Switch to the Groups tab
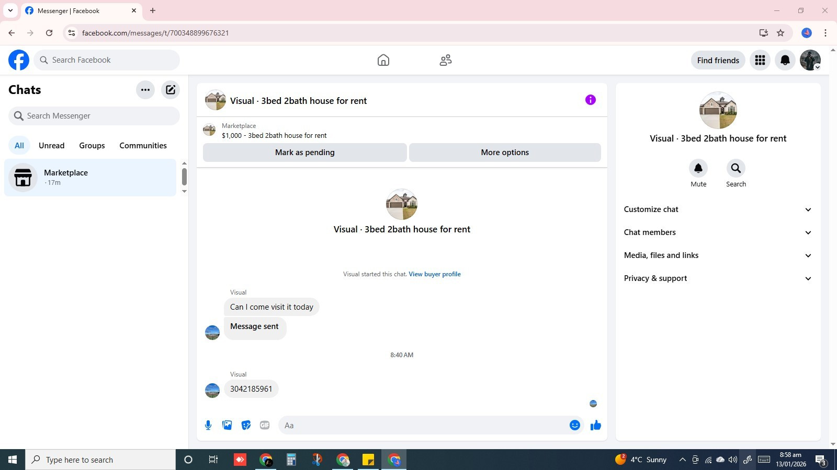Viewport: 837px width, 470px height. [92, 146]
